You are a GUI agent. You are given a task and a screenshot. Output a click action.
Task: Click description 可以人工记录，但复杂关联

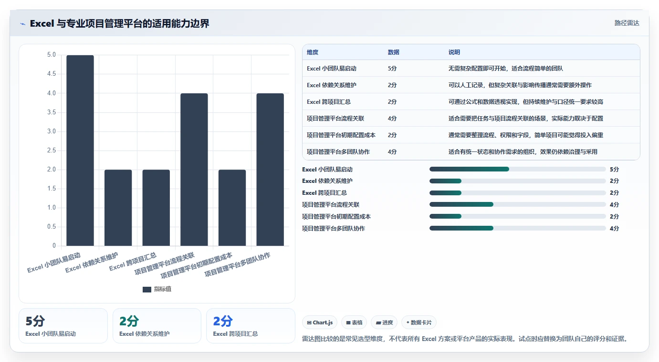pyautogui.click(x=520, y=85)
